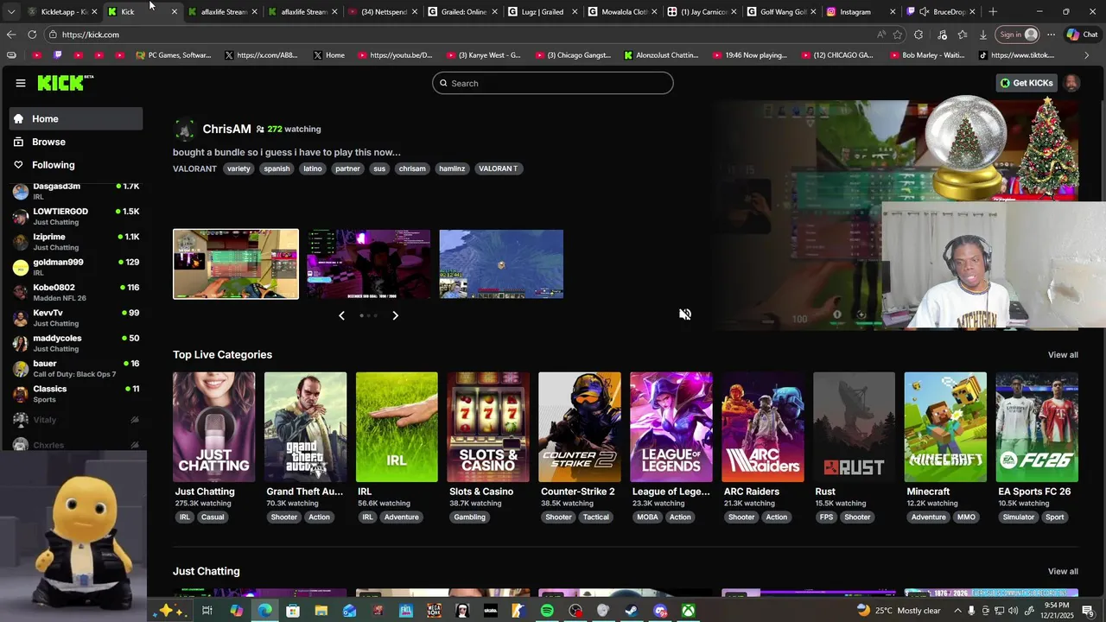Advance to the next featured stream carousel arrow
The width and height of the screenshot is (1106, 622).
(x=396, y=315)
